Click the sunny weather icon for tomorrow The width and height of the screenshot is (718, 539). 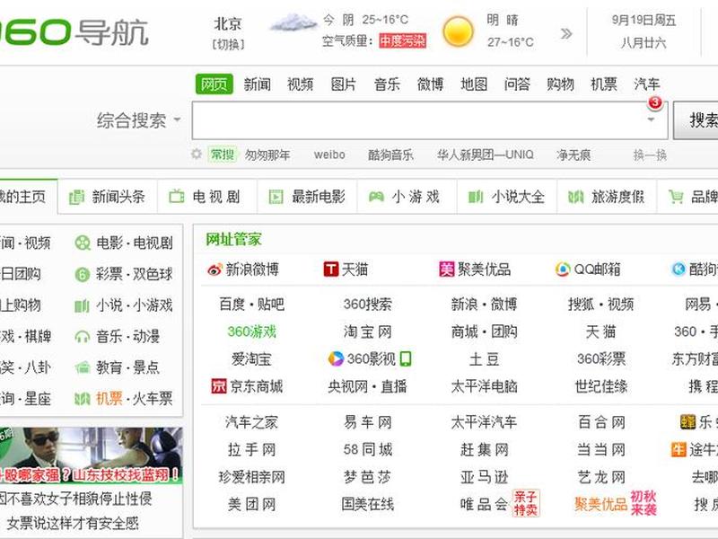[458, 31]
